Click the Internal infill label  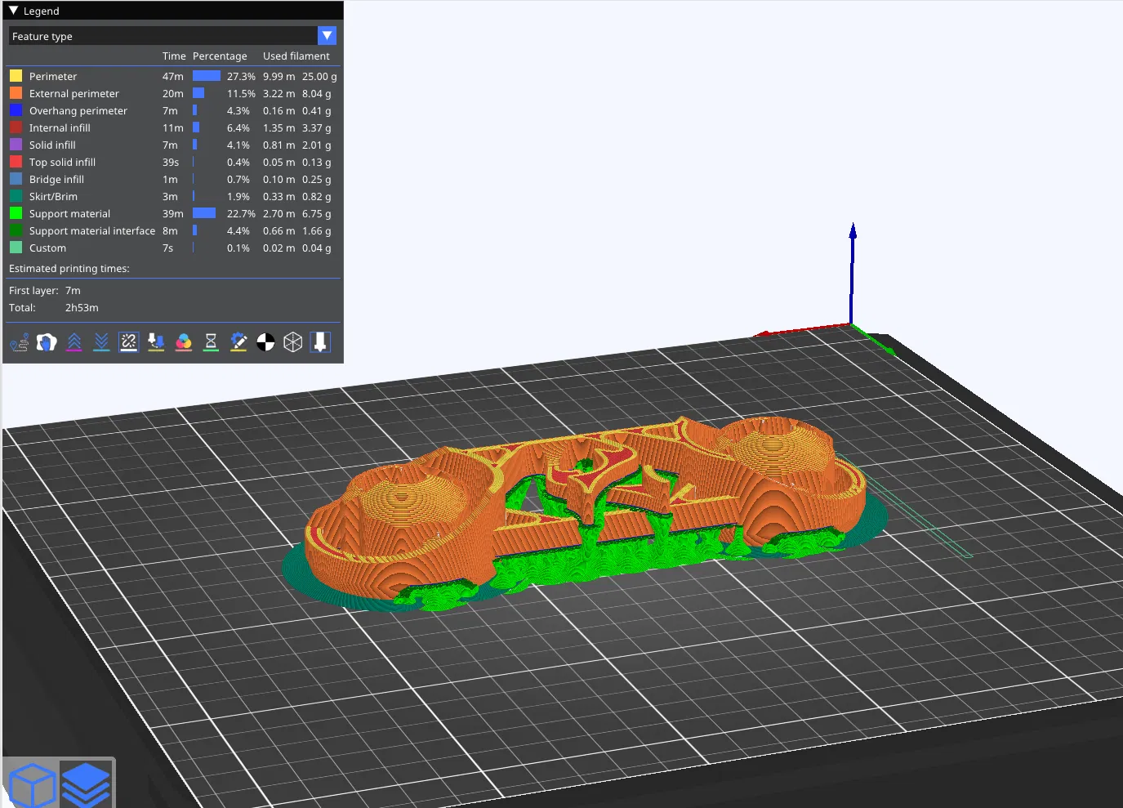(x=60, y=128)
